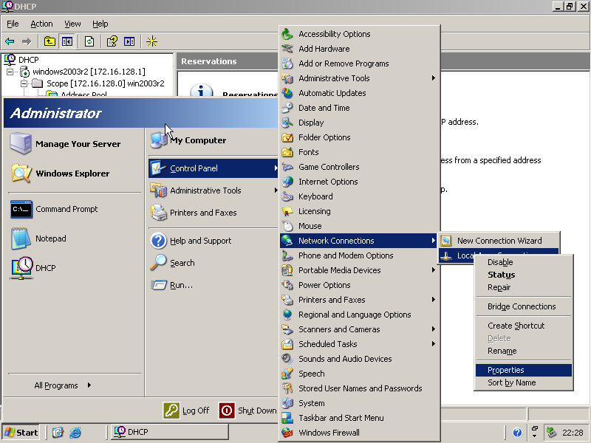591x443 pixels.
Task: Click the Refresh icon in the toolbar
Action: click(x=89, y=41)
